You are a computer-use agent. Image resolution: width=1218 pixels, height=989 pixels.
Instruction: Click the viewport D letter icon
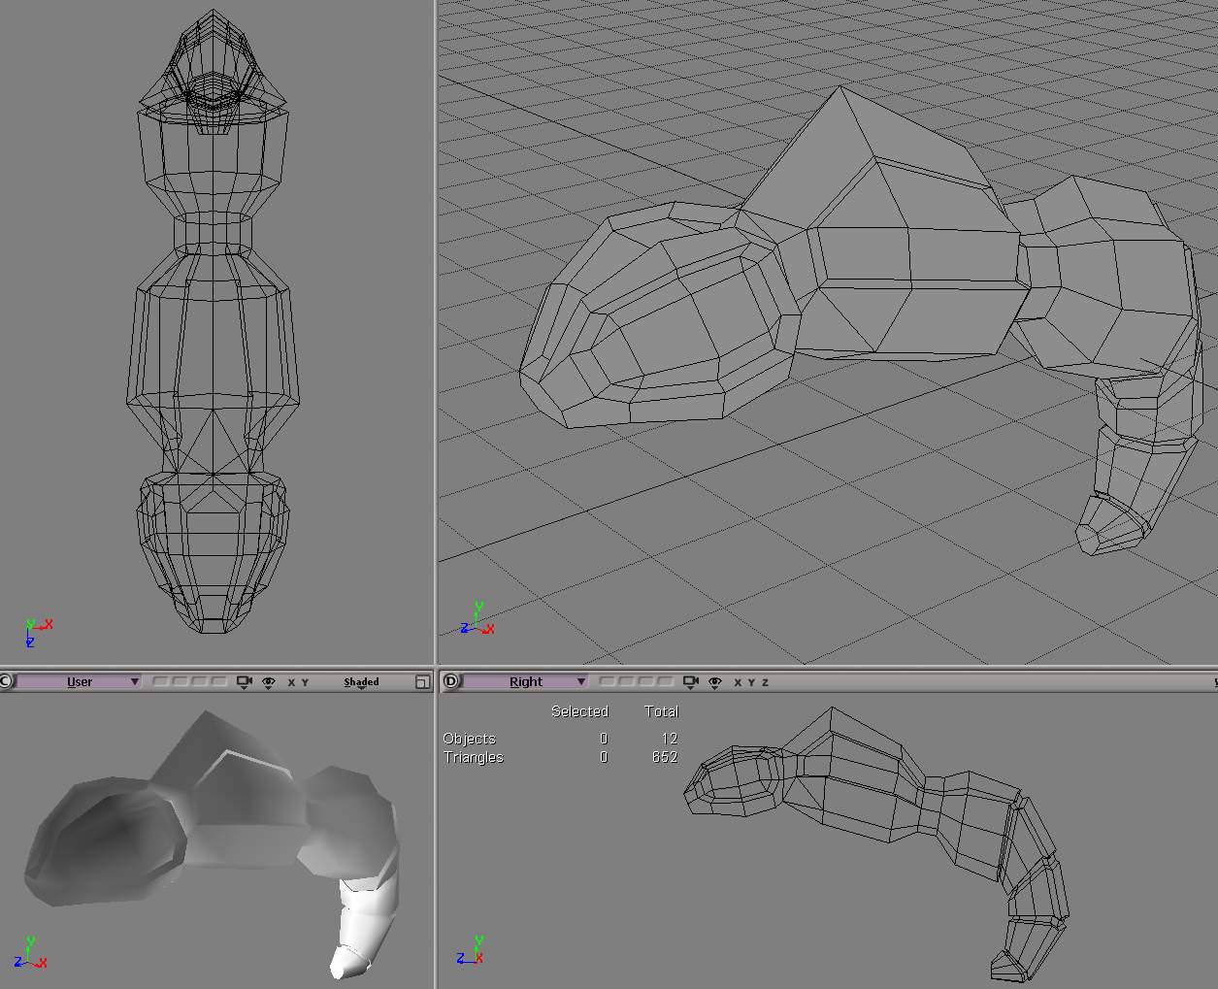[450, 681]
